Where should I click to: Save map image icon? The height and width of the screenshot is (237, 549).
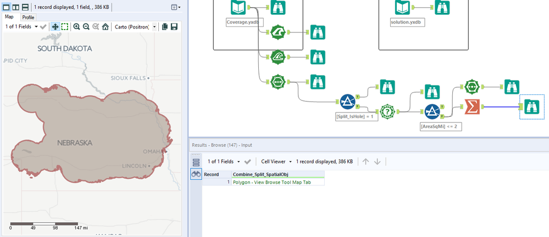(x=174, y=26)
